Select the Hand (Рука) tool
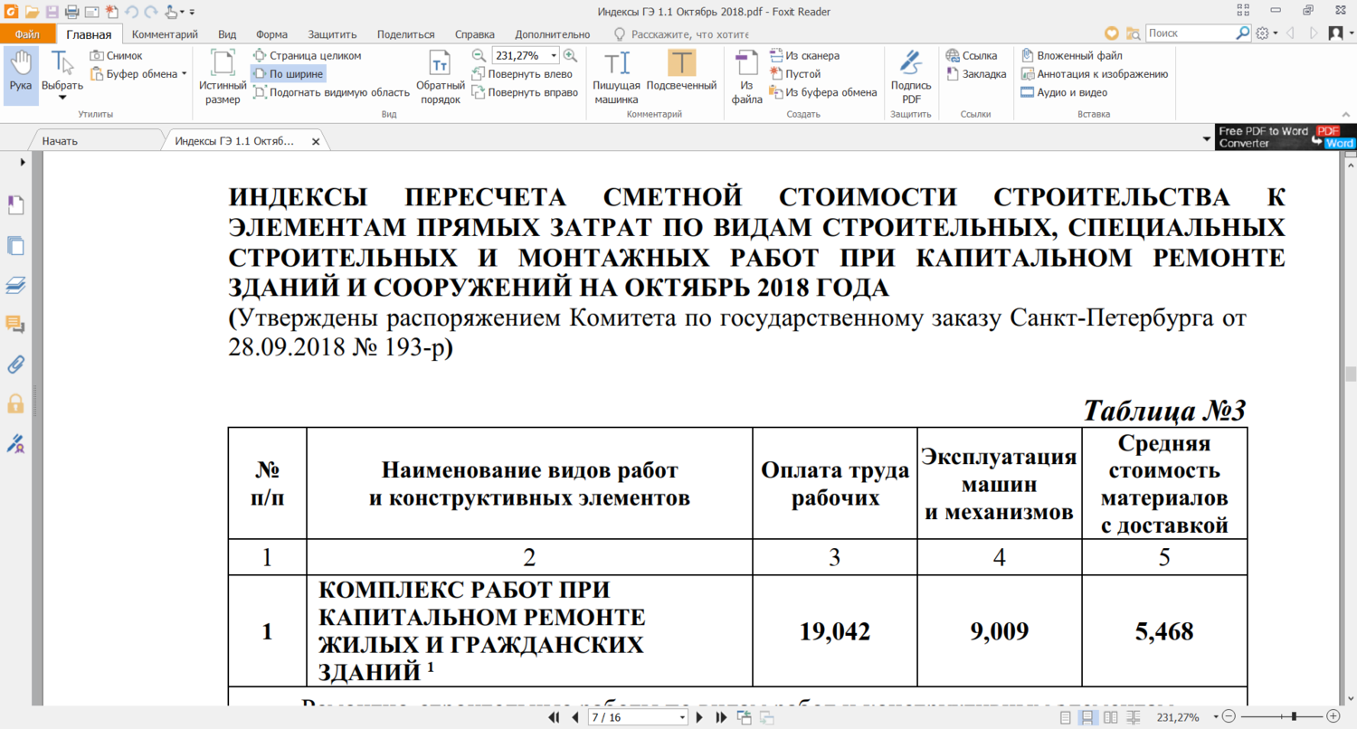Image resolution: width=1357 pixels, height=729 pixels. [x=20, y=76]
